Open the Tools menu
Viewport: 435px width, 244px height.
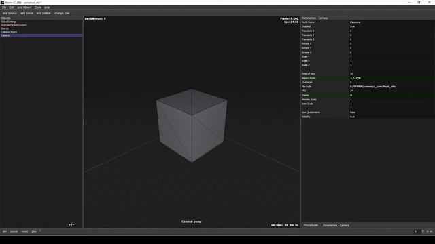click(x=38, y=7)
